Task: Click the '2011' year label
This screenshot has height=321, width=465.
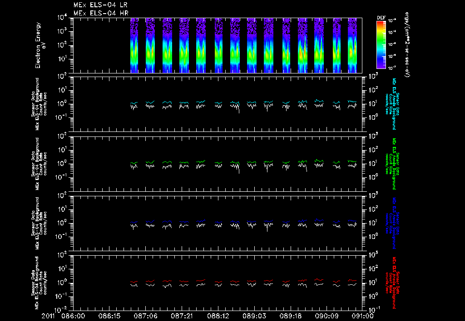Action: [49, 316]
